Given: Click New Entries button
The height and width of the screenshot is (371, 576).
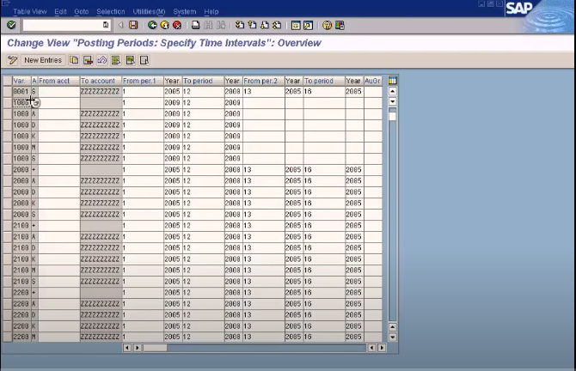Looking at the screenshot, I should [43, 60].
